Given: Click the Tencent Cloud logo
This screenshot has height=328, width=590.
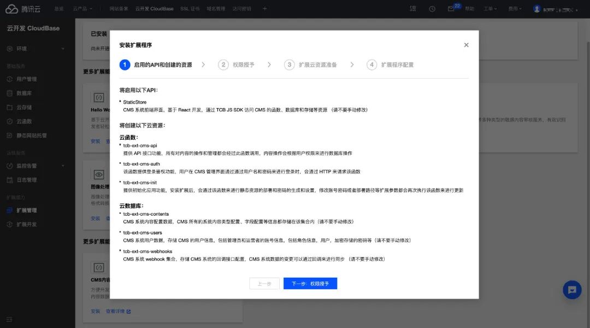Looking at the screenshot, I should (x=22, y=9).
